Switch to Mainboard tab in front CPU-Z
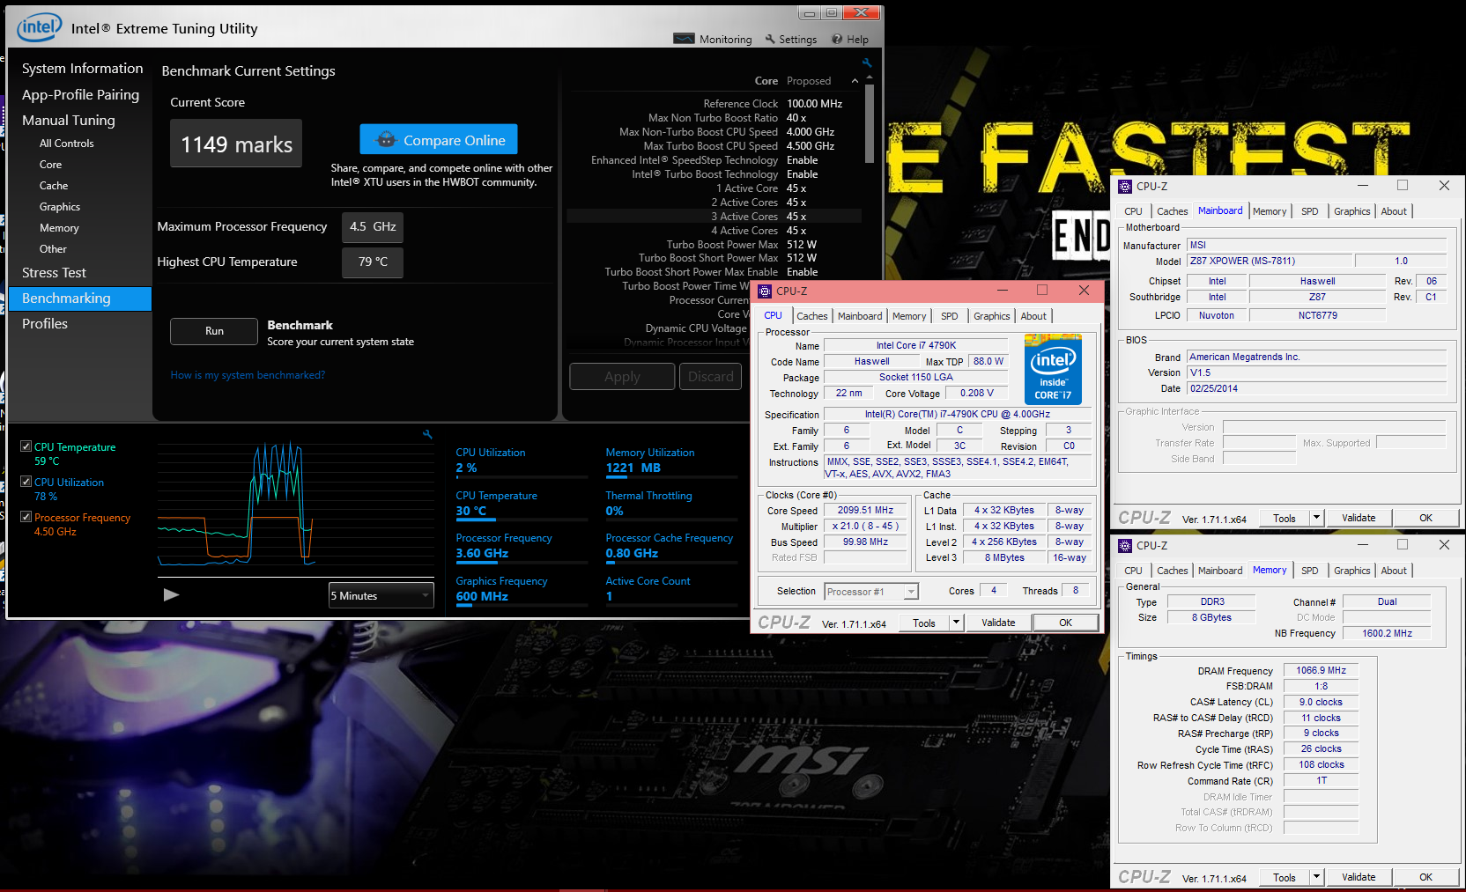 point(860,316)
